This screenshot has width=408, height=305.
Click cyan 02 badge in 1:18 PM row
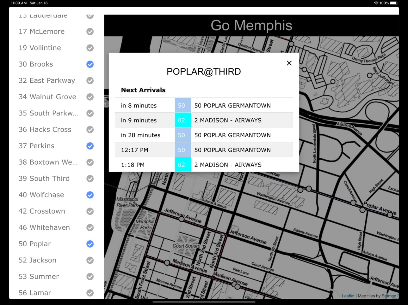point(183,165)
